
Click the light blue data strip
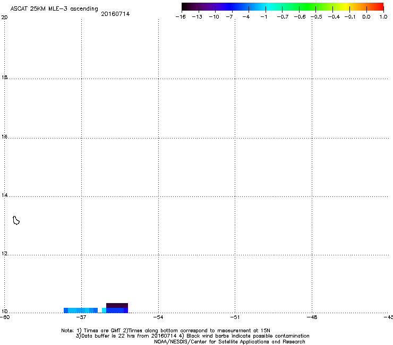[81, 310]
